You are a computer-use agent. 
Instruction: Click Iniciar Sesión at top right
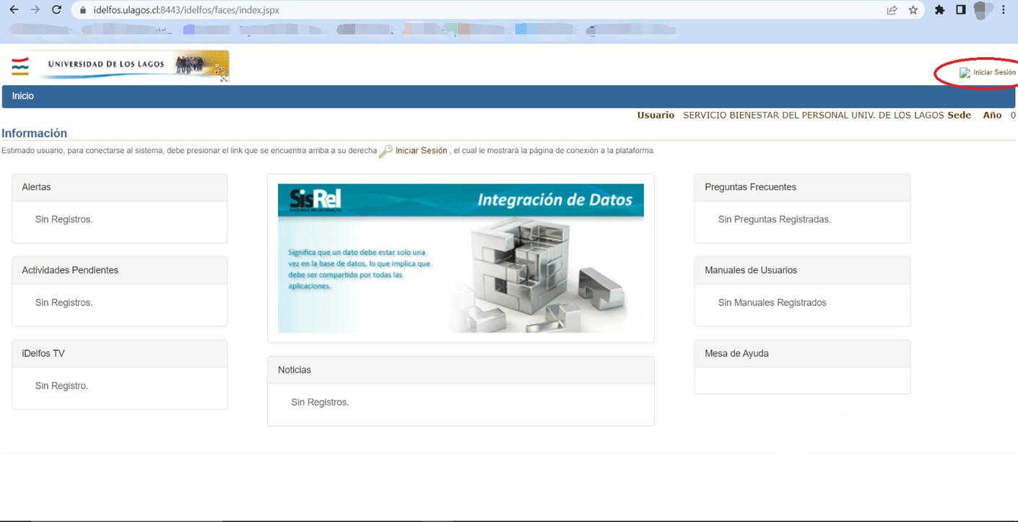993,72
